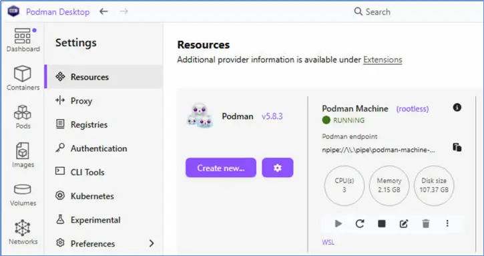Click the CPU(s) 3 indicator

click(x=344, y=186)
